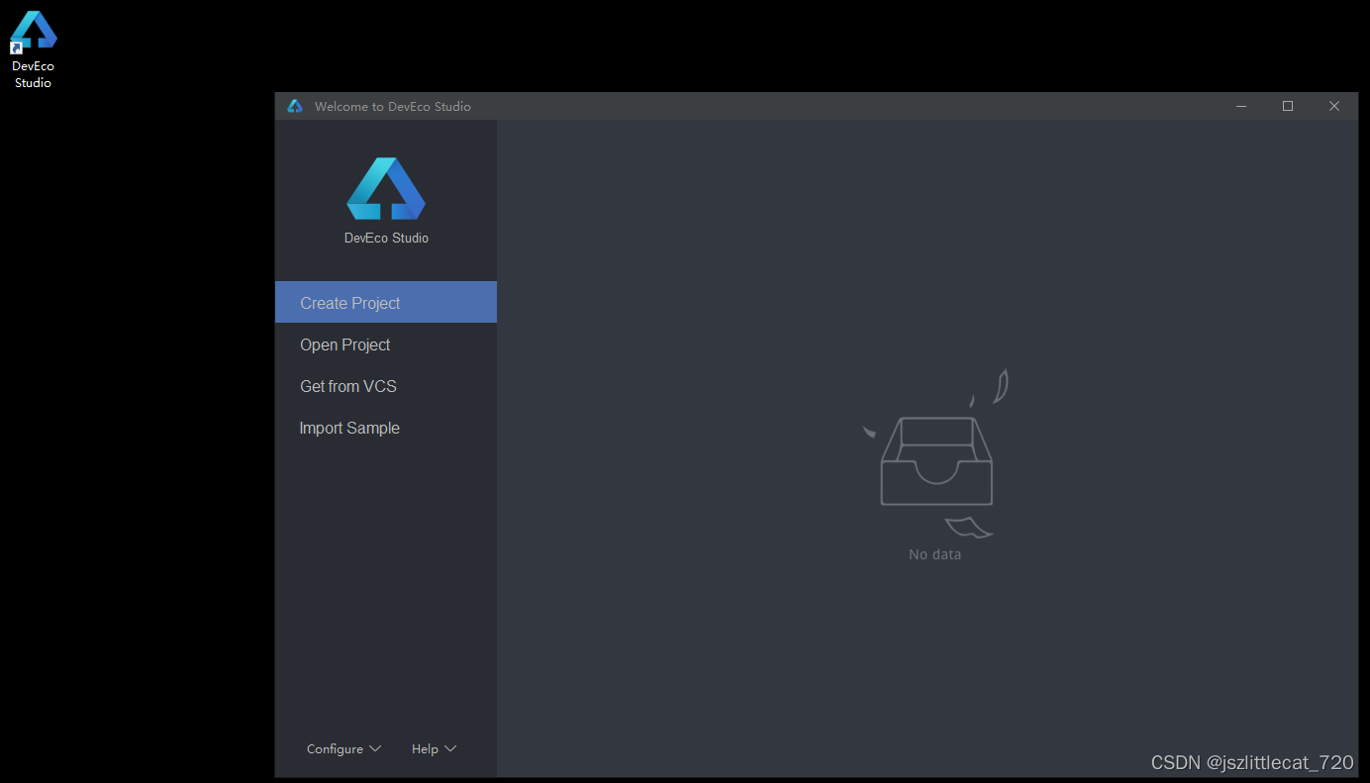Click the 'Welcome to DevEco Studio' window title

pos(393,106)
